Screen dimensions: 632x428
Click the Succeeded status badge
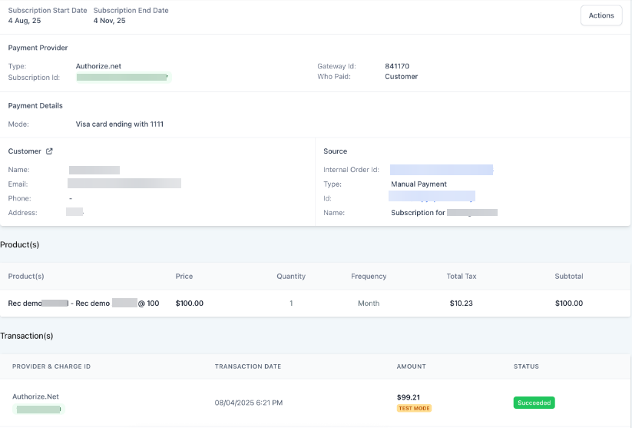pos(534,403)
